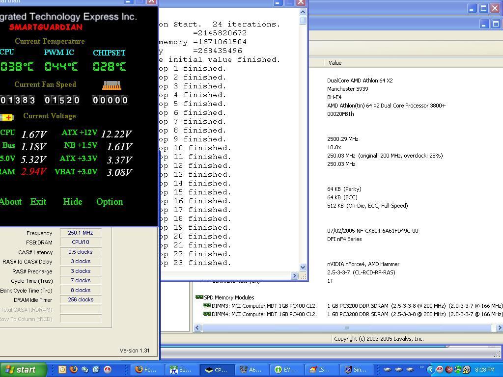Click About in SmartGuardian
The width and height of the screenshot is (503, 377).
click(11, 202)
